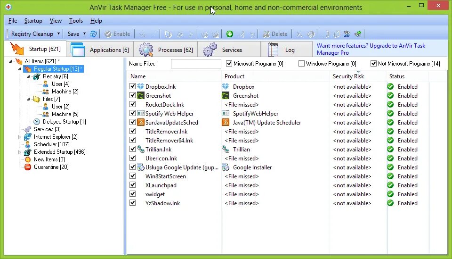Click the Services gear icon in tree
The width and height of the screenshot is (452, 259).
pos(28,129)
